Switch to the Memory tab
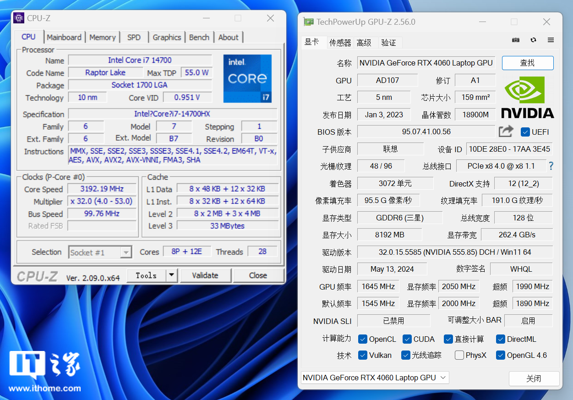Screen dimensions: 573x400 point(102,38)
